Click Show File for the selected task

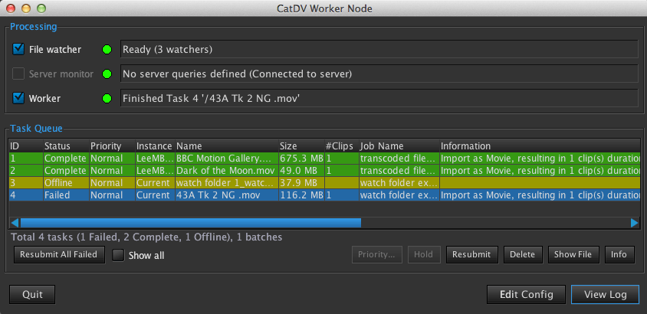click(x=573, y=254)
